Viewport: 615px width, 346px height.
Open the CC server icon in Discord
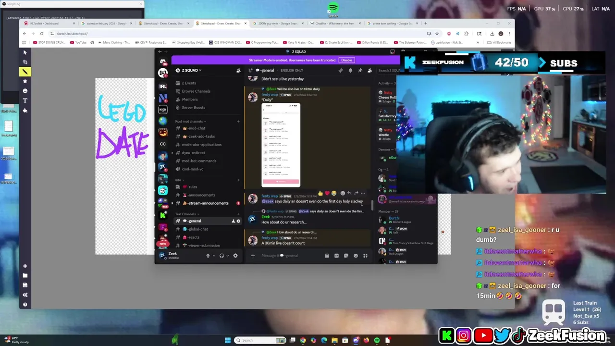click(163, 144)
